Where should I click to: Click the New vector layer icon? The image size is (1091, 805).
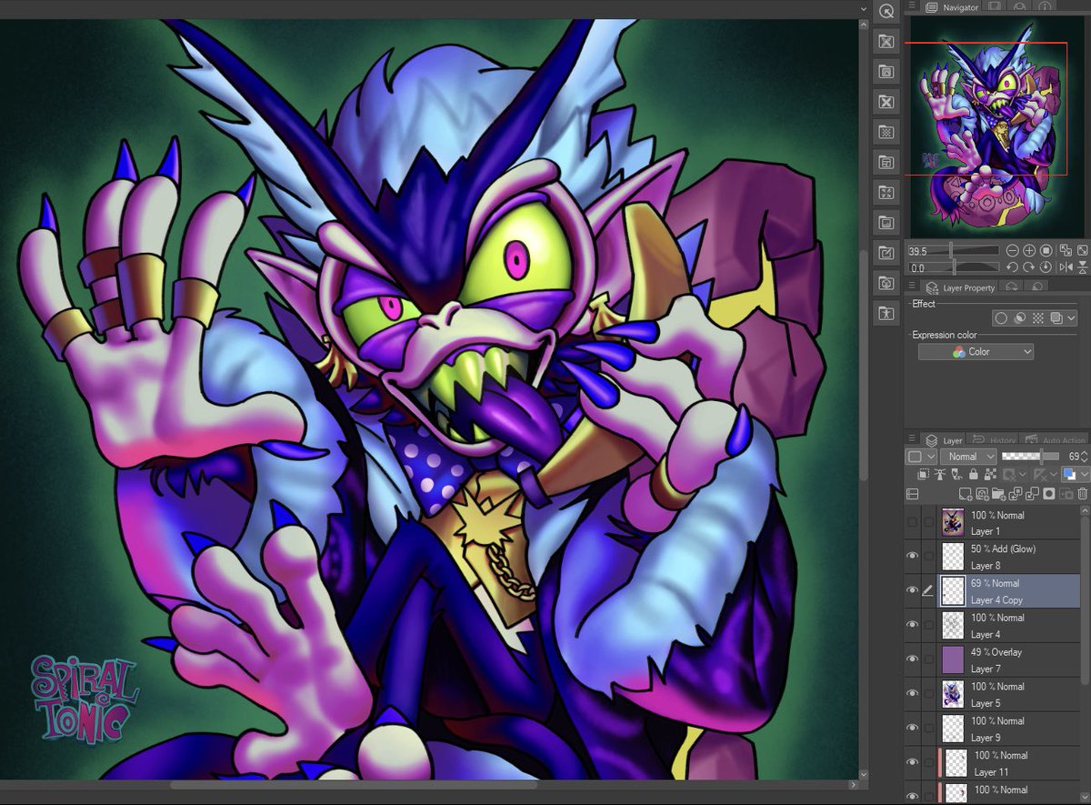[982, 494]
